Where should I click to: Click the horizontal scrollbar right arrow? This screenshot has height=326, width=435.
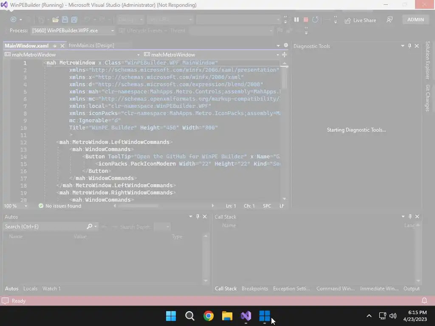click(x=213, y=206)
